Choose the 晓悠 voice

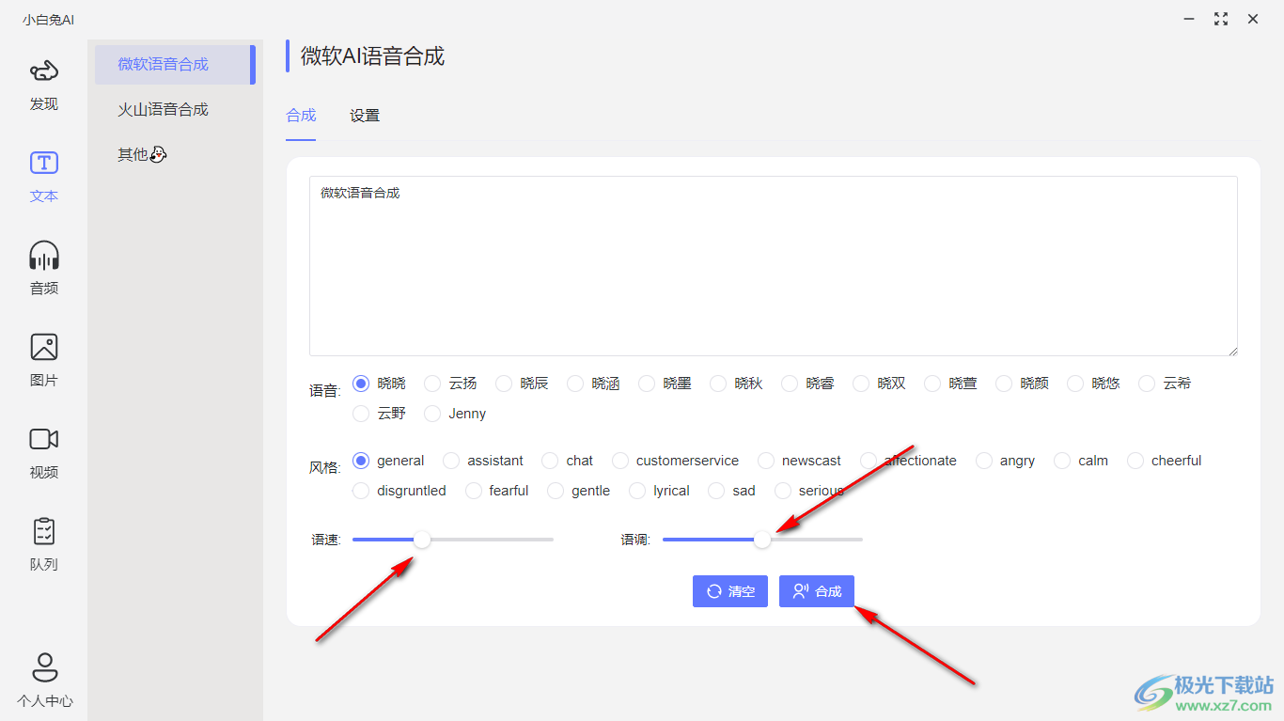(1094, 384)
